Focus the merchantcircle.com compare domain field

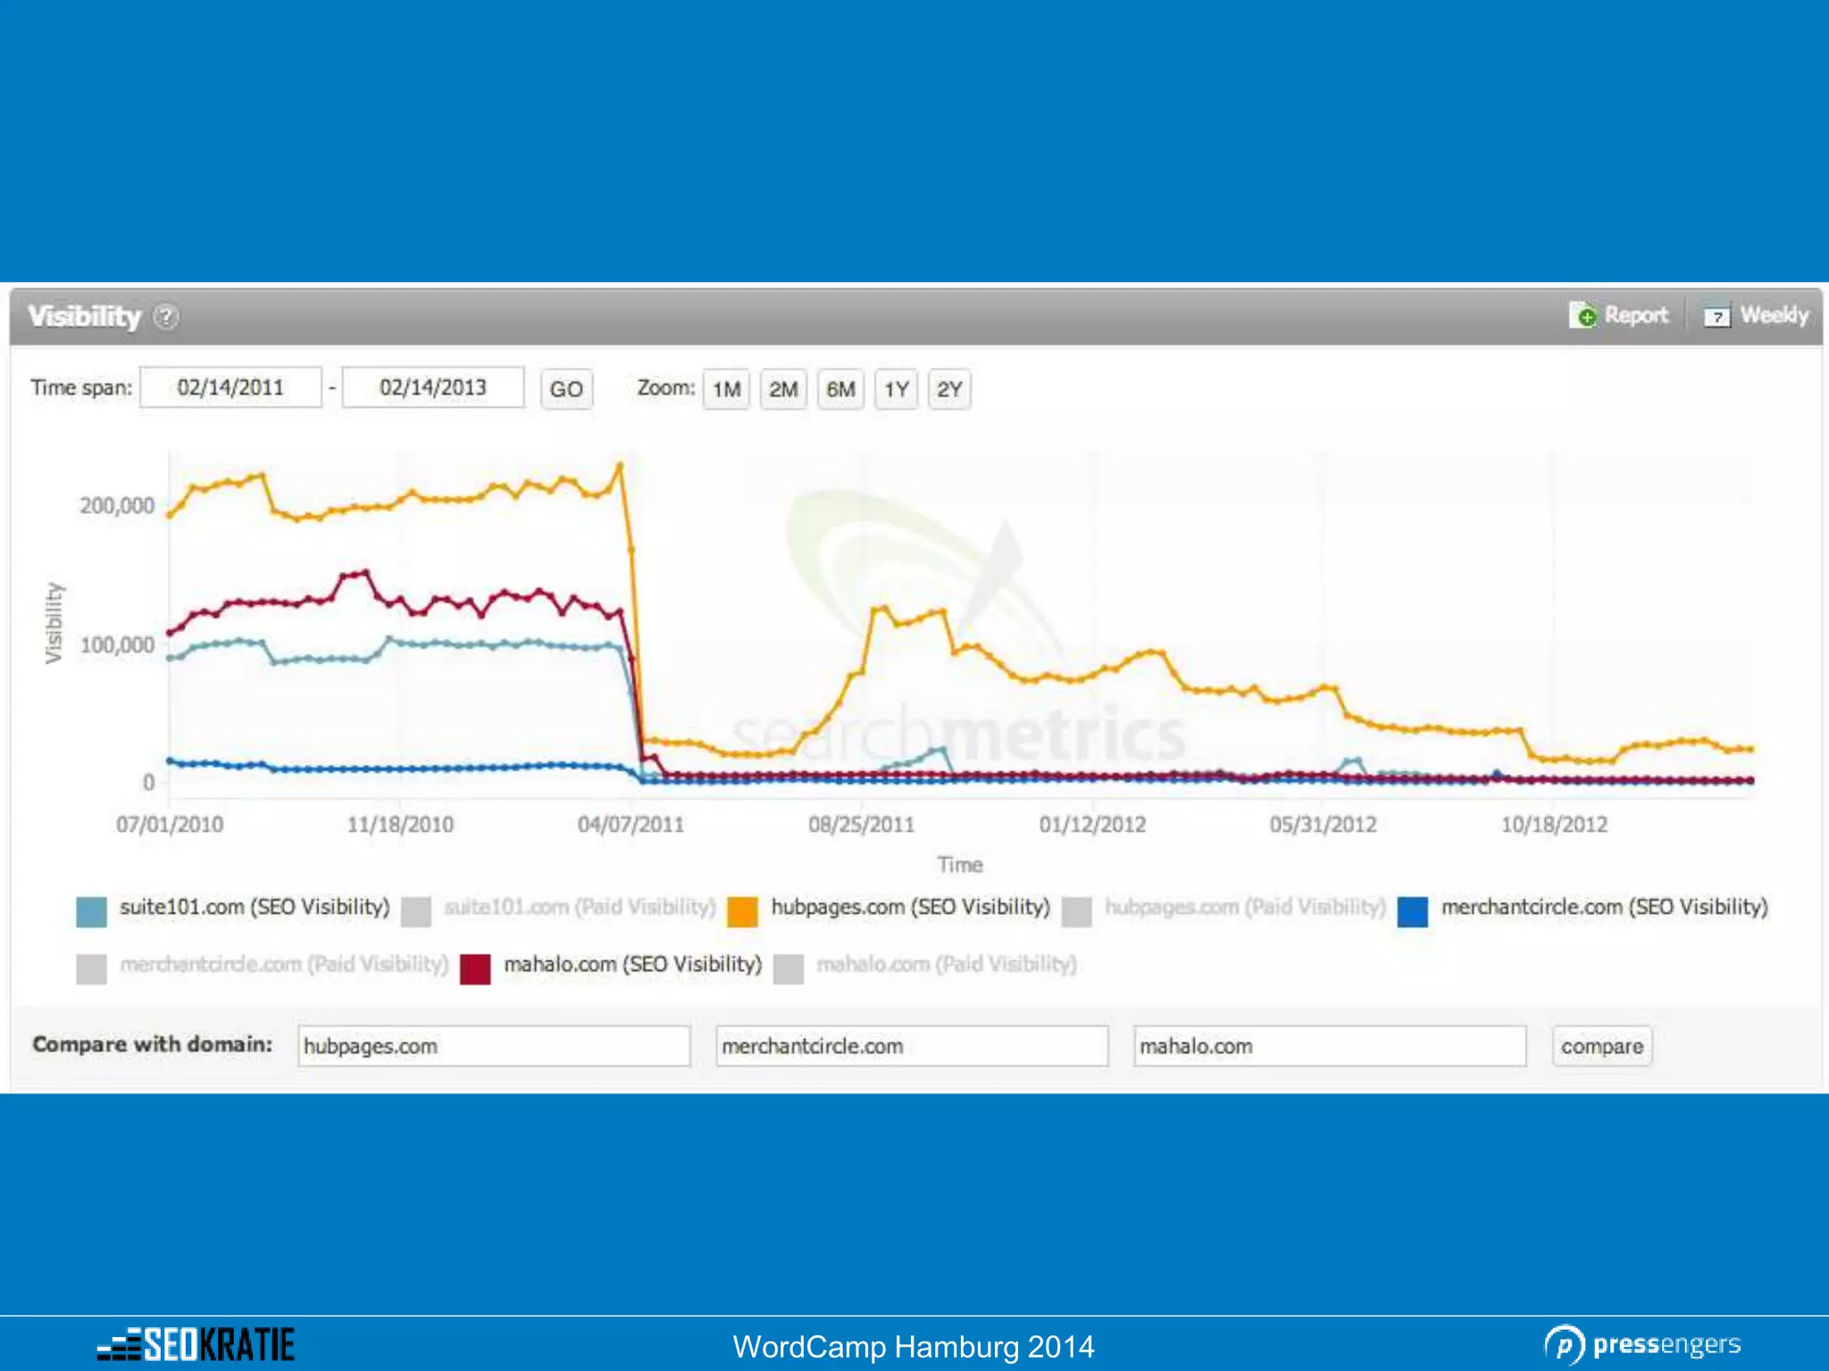pos(912,1046)
